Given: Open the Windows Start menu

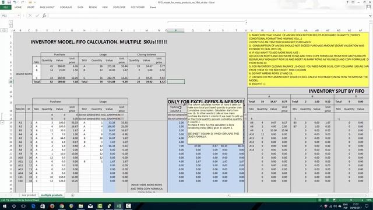Looking at the screenshot, I should (x=5, y=206).
